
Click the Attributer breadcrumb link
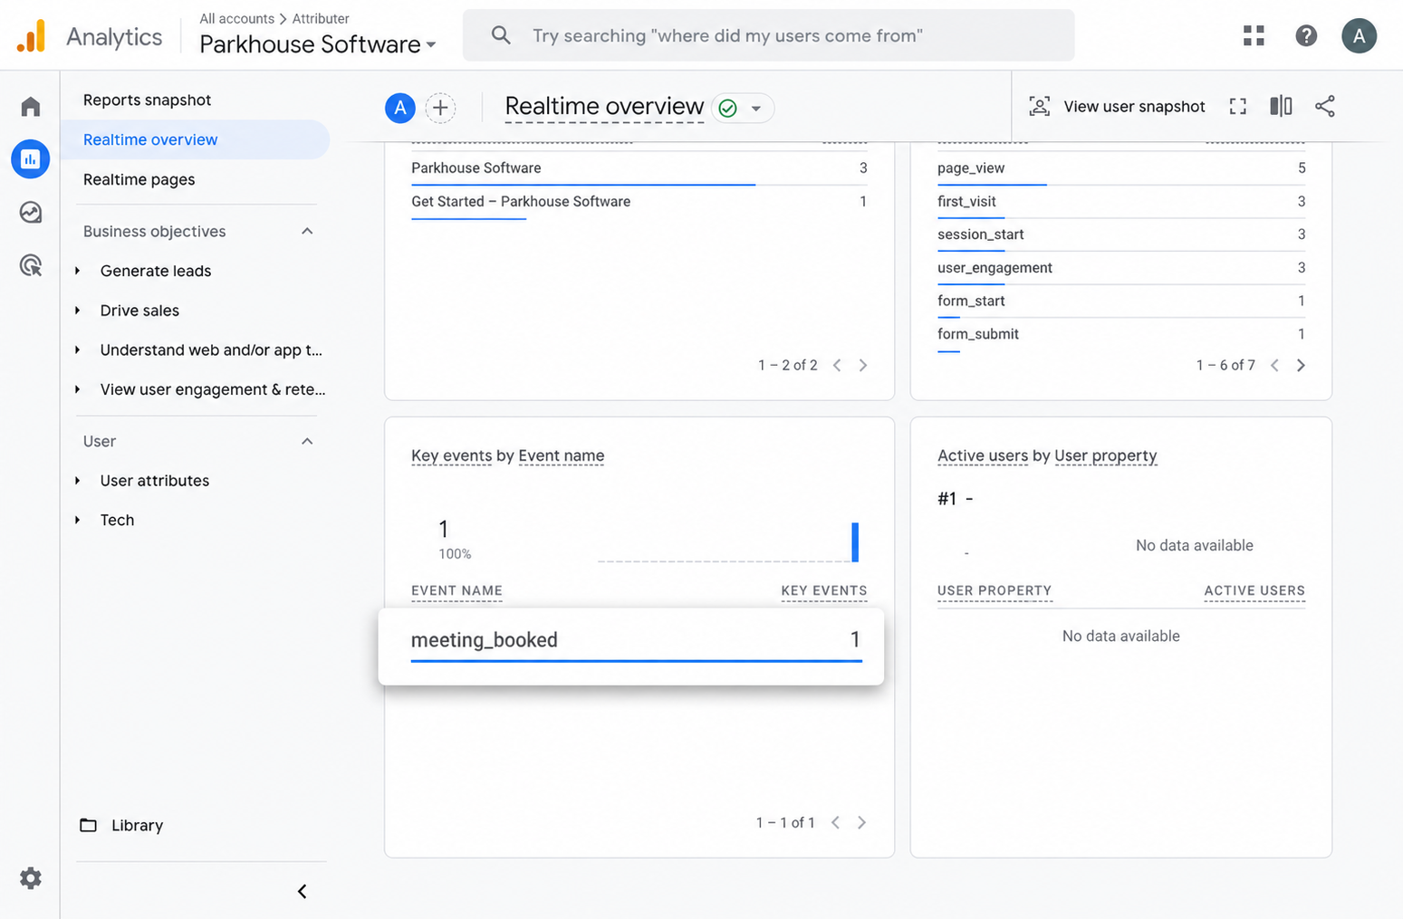click(x=321, y=18)
